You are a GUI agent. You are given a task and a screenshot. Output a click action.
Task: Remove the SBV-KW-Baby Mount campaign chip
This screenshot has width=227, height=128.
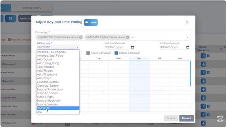pos(81,37)
